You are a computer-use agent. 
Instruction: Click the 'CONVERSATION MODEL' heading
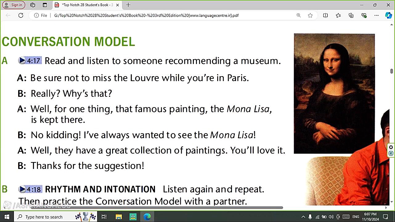click(68, 42)
